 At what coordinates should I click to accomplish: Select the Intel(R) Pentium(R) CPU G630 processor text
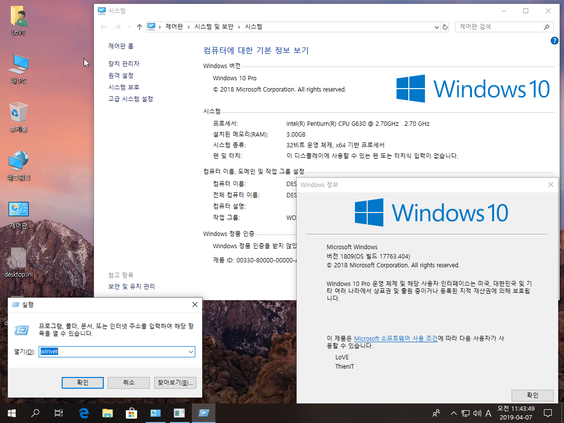tap(358, 124)
